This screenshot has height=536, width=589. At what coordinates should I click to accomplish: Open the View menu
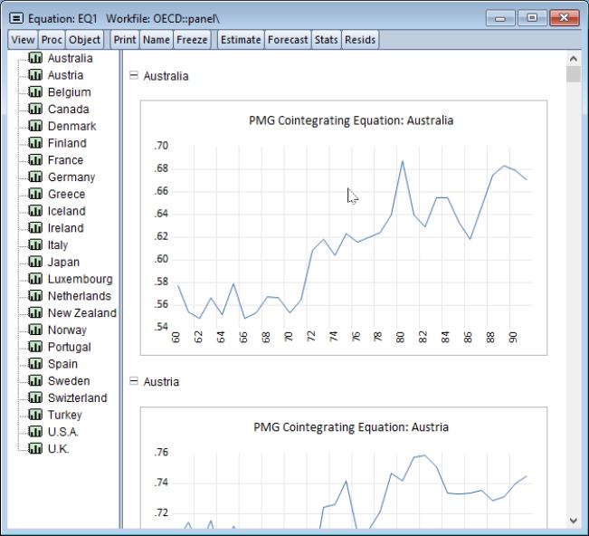point(24,39)
